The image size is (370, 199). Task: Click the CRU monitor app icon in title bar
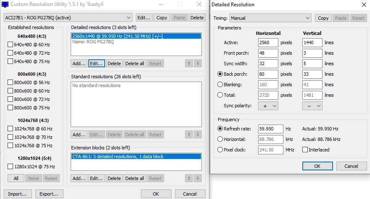click(5, 4)
